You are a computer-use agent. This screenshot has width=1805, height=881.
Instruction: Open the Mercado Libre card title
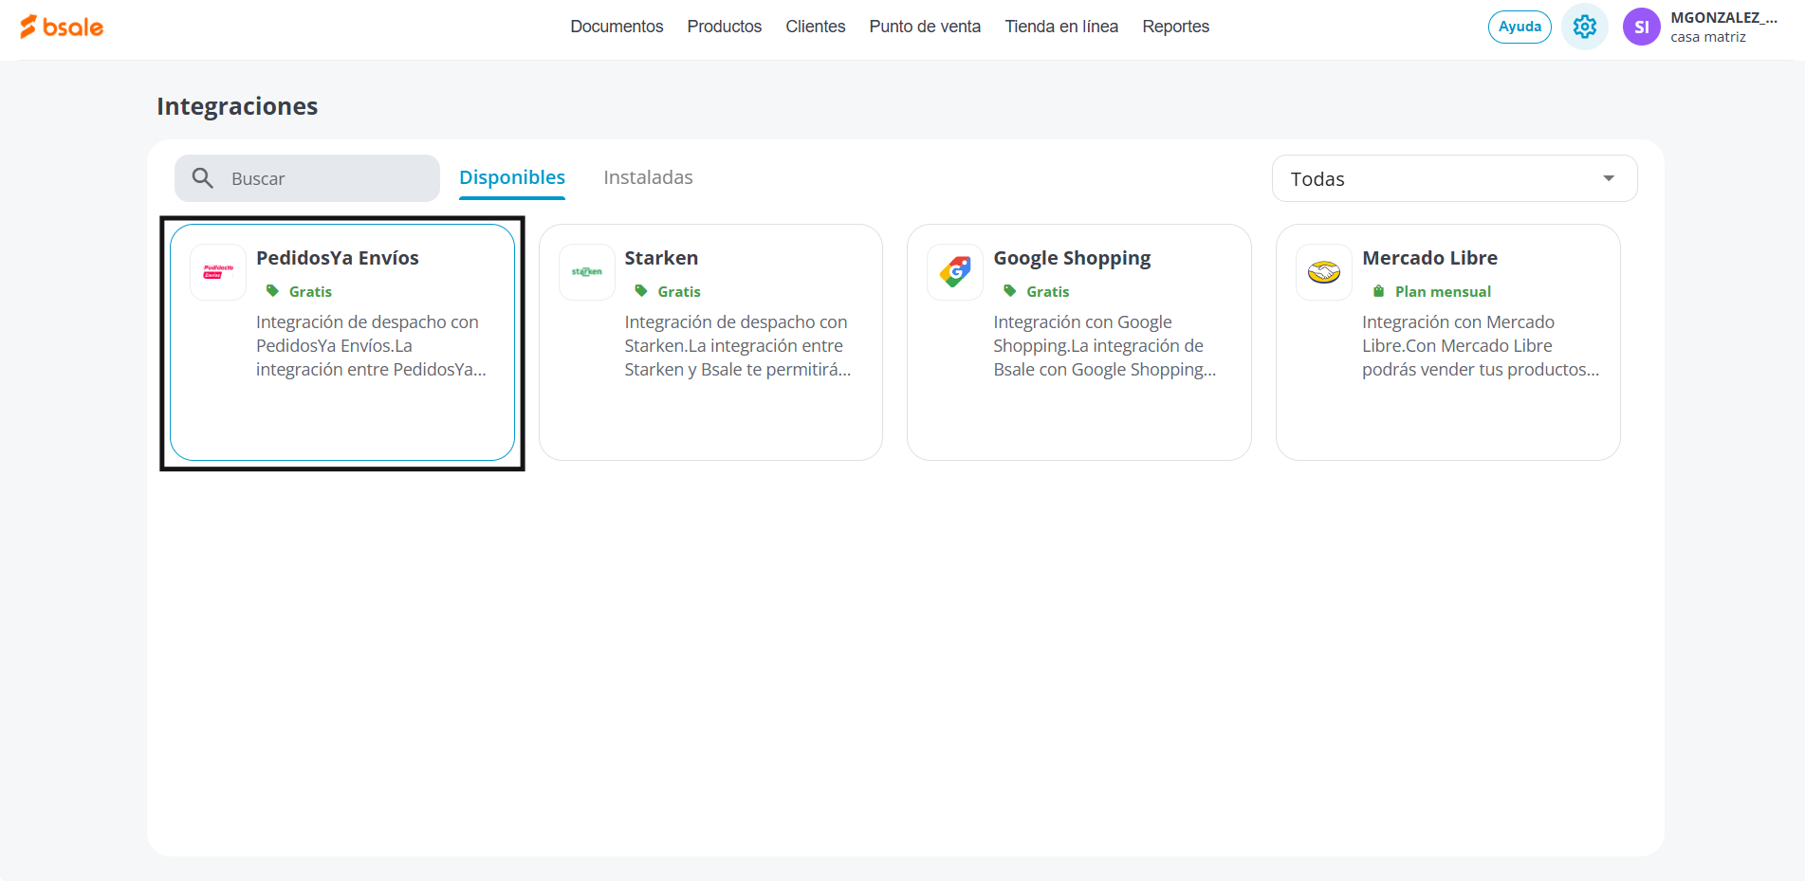pos(1429,258)
